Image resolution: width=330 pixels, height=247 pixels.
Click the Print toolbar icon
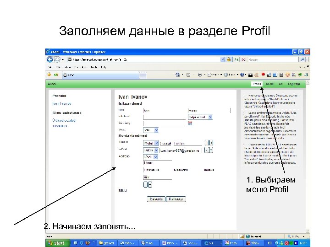pos(200,75)
